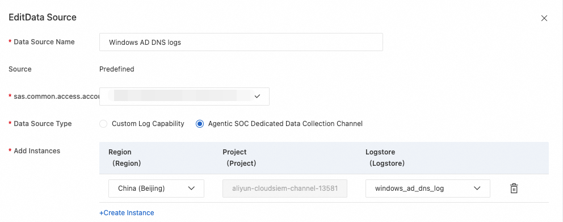Screen dimensions: 563x222
Task: Click the +Create Instance link
Action: 127,213
